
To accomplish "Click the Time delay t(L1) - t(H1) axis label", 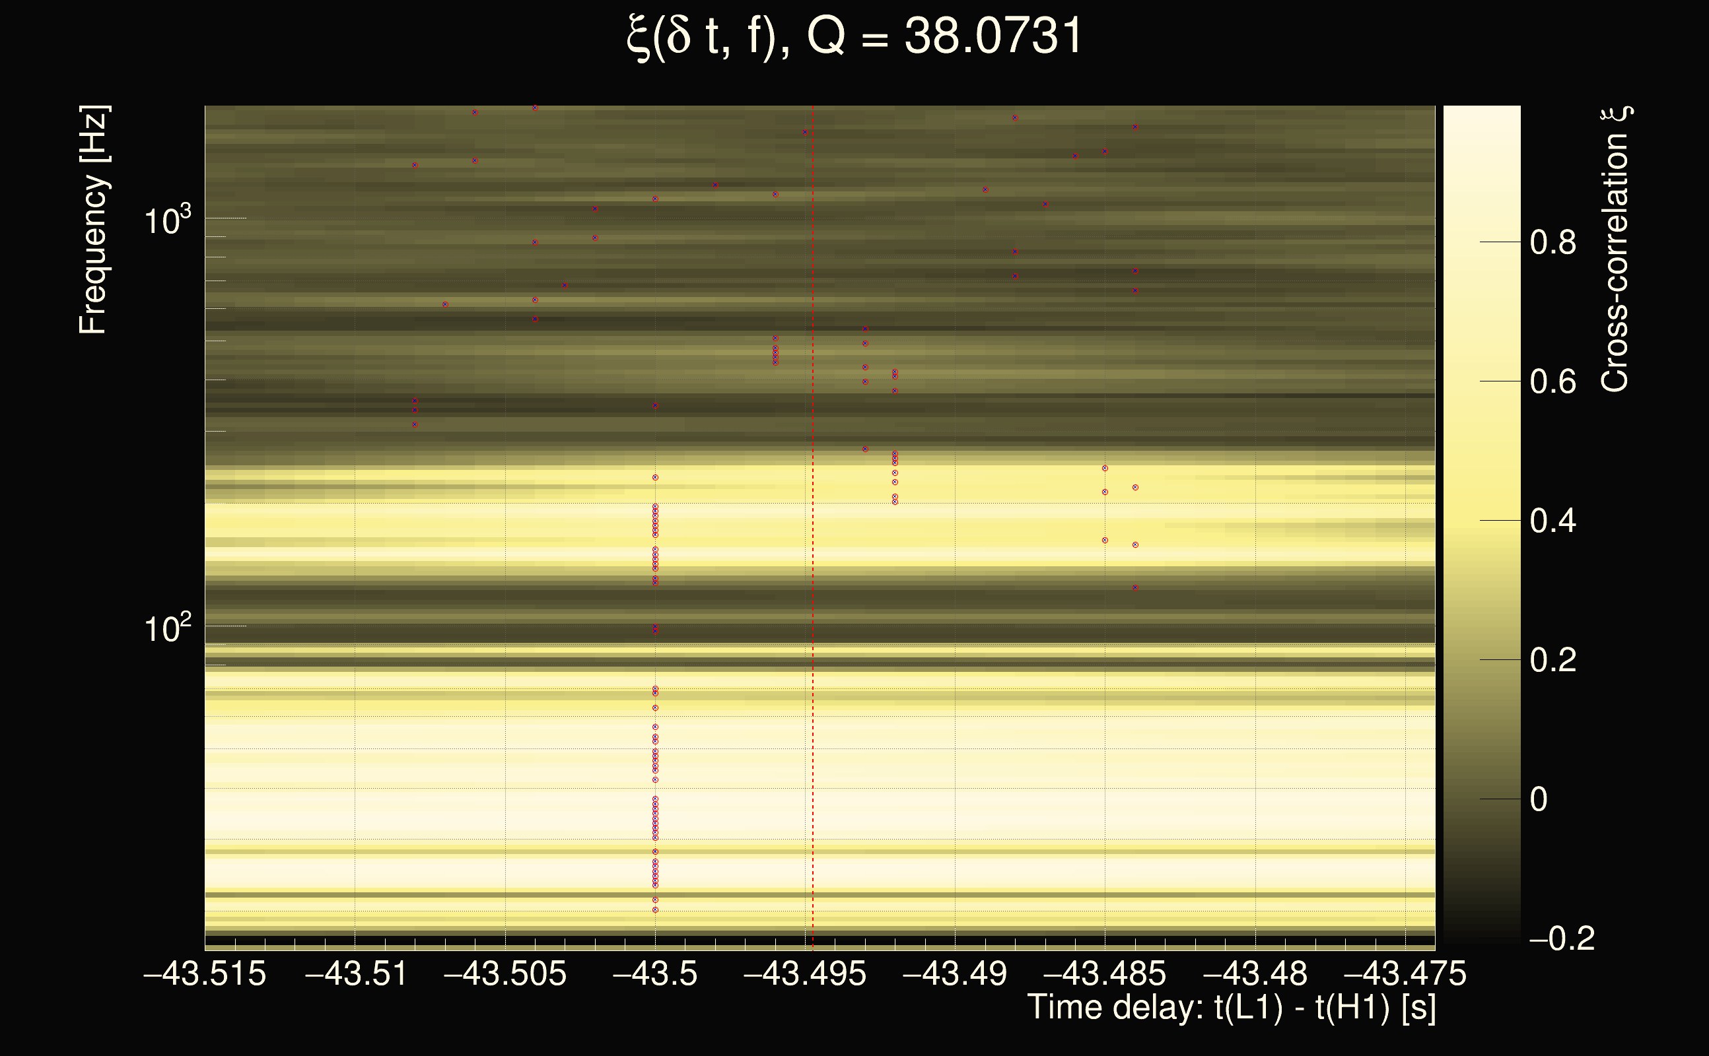I will [x=1231, y=1007].
